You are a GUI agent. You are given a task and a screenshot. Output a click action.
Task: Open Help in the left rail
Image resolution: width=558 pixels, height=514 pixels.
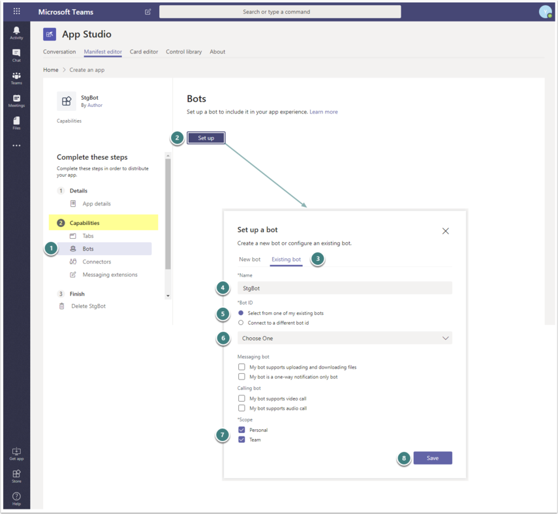pyautogui.click(x=16, y=499)
